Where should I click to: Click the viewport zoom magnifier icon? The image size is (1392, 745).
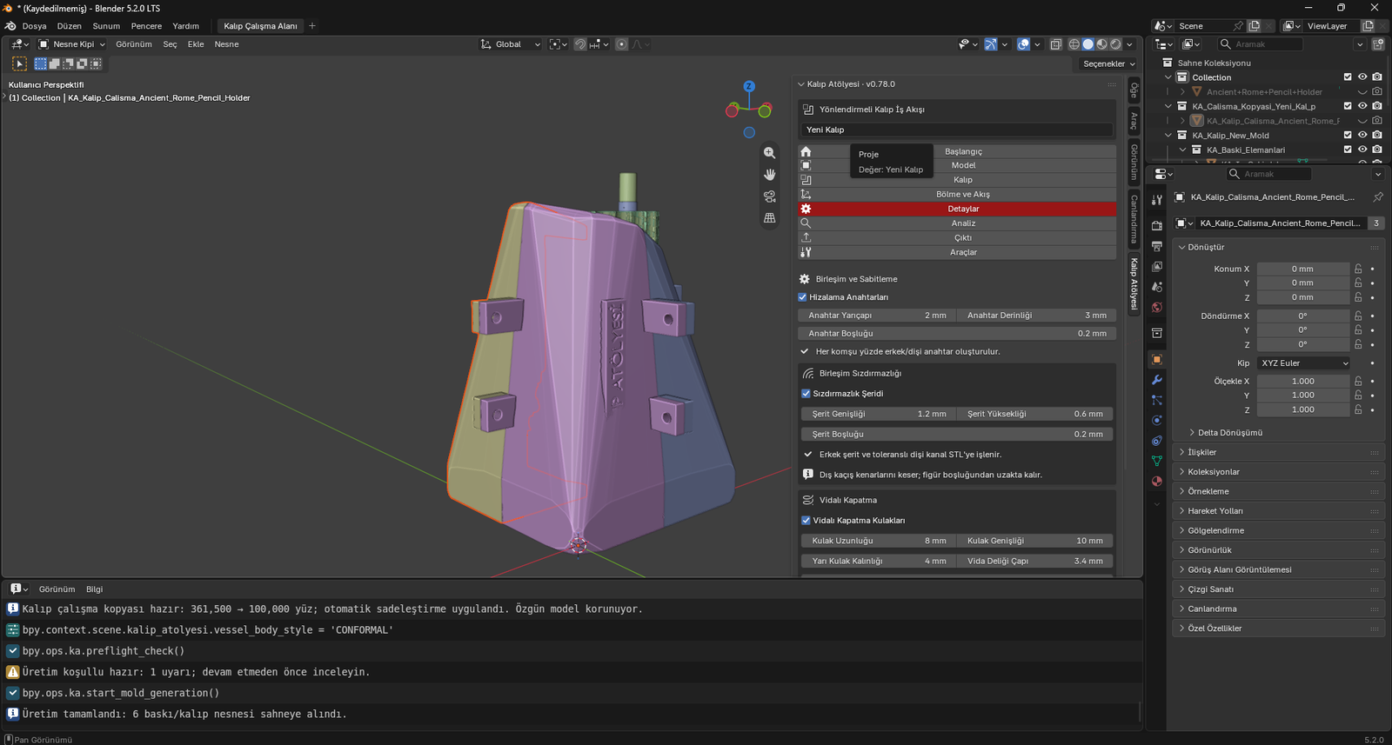pyautogui.click(x=769, y=152)
